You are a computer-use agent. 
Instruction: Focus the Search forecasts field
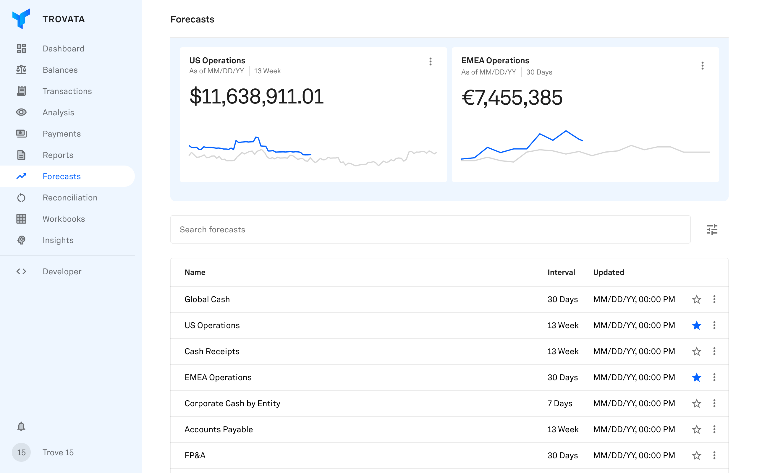tap(430, 230)
